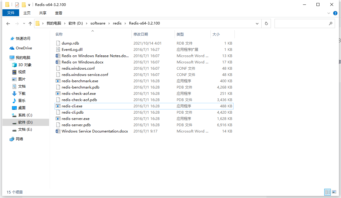Screen dimensions: 341x198
Task: Select redis-cli.pdb file icon
Action: coord(58,112)
